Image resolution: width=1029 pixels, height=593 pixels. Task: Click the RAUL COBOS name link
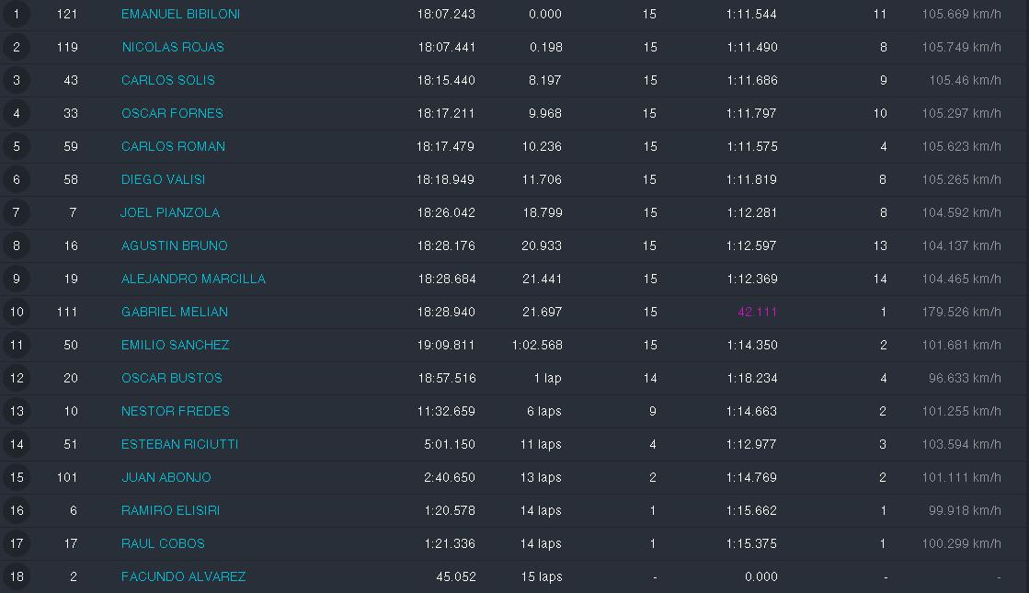(x=163, y=543)
